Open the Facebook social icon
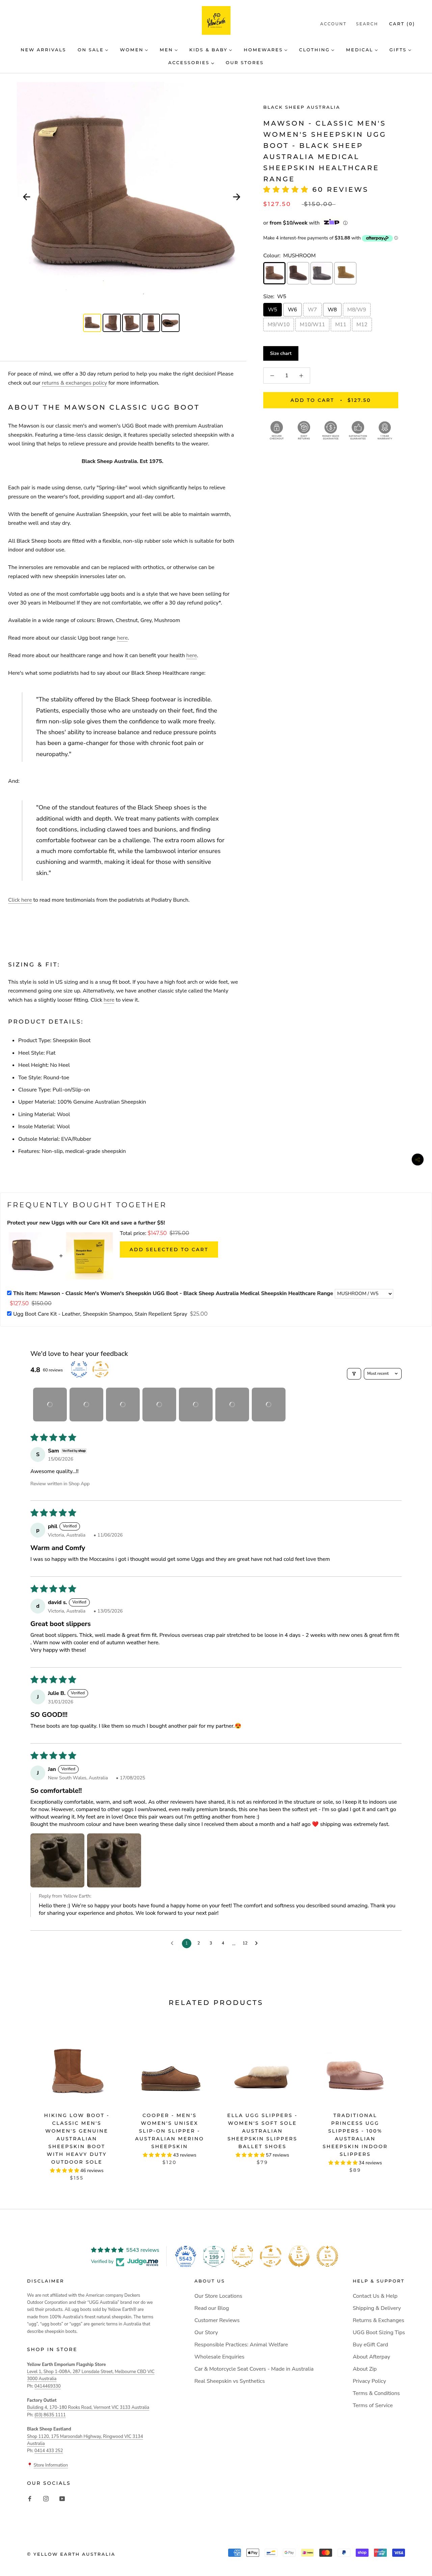432x2576 pixels. tap(29, 2498)
